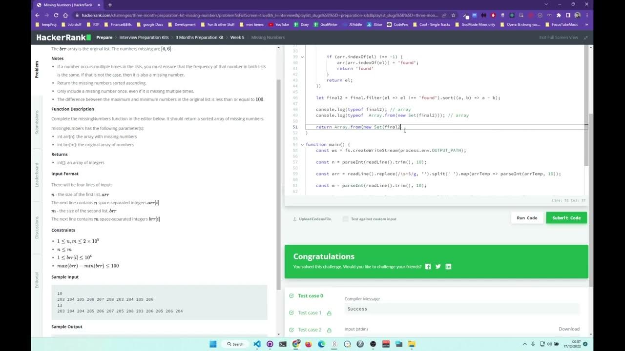Click the Submit Code button
This screenshot has width=625, height=351.
pyautogui.click(x=566, y=218)
